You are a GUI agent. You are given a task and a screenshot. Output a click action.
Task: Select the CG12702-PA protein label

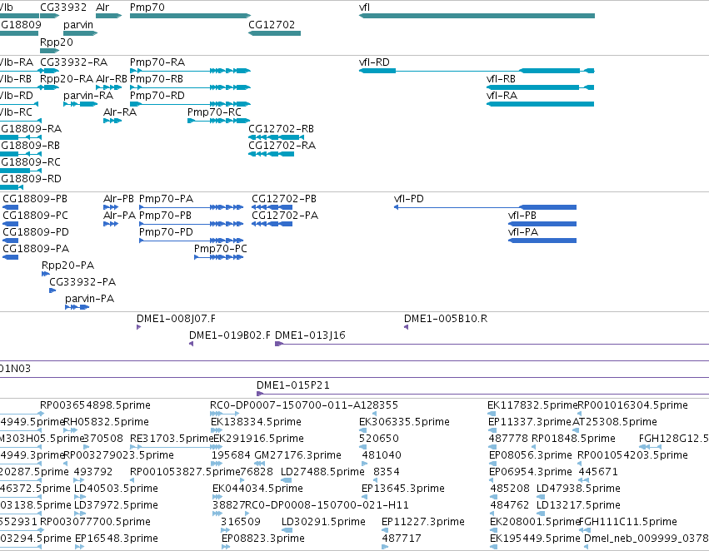coord(285,216)
